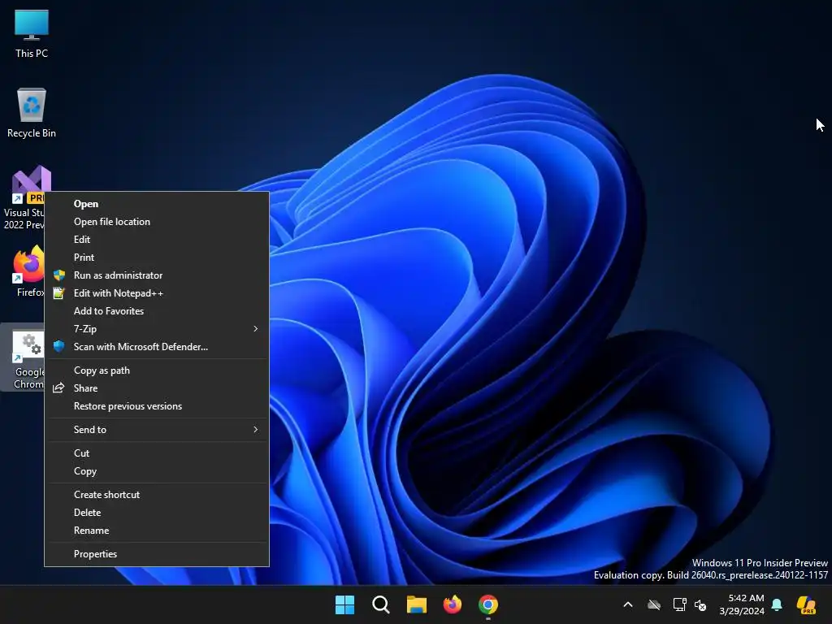
Task: Choose Copy as path
Action: pyautogui.click(x=157, y=370)
